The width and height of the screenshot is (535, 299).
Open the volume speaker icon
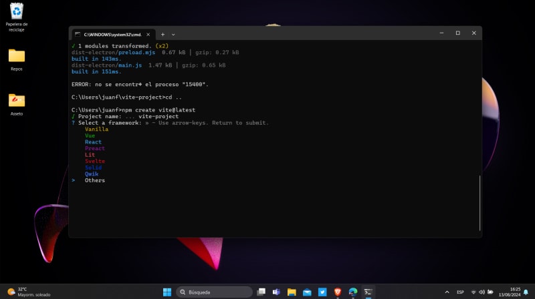(x=481, y=292)
